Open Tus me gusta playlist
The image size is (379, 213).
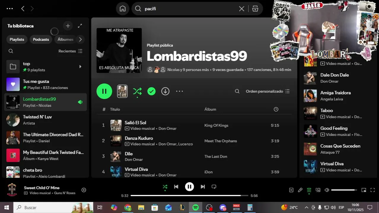tap(45, 84)
